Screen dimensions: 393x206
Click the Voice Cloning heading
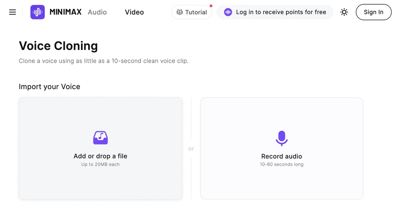point(58,46)
